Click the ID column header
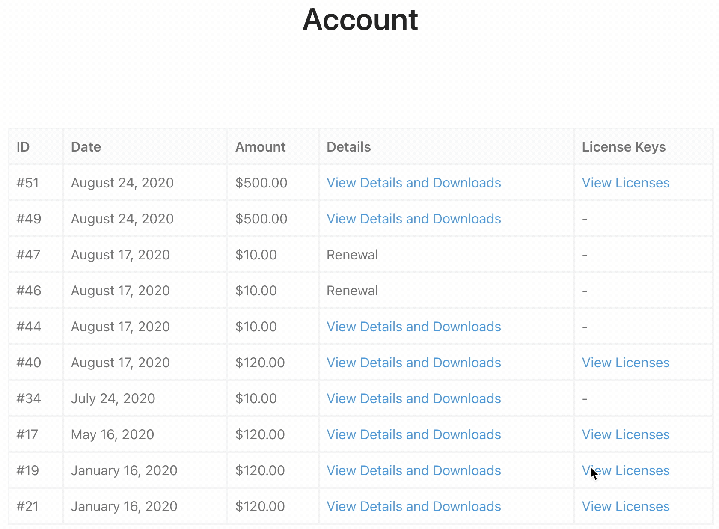The image size is (719, 529). tap(23, 147)
